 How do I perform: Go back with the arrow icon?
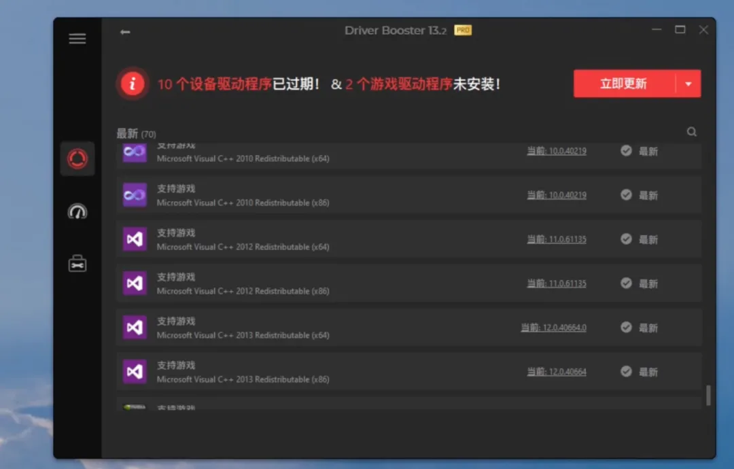point(125,32)
